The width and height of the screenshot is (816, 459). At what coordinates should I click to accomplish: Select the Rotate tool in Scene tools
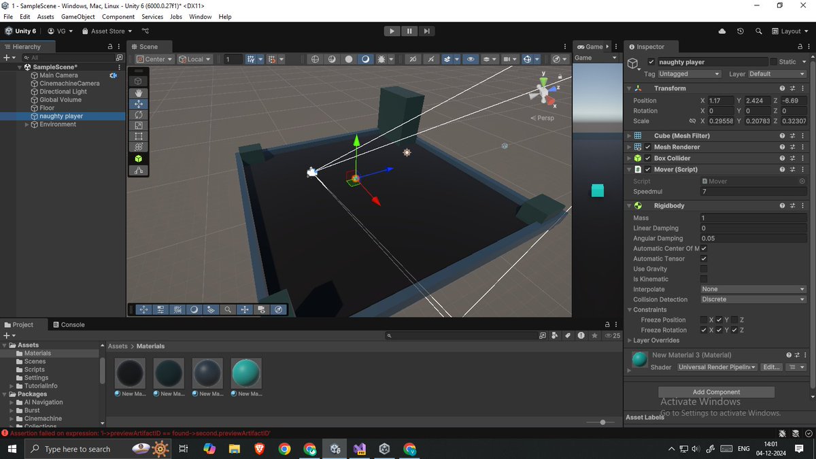[x=139, y=114]
